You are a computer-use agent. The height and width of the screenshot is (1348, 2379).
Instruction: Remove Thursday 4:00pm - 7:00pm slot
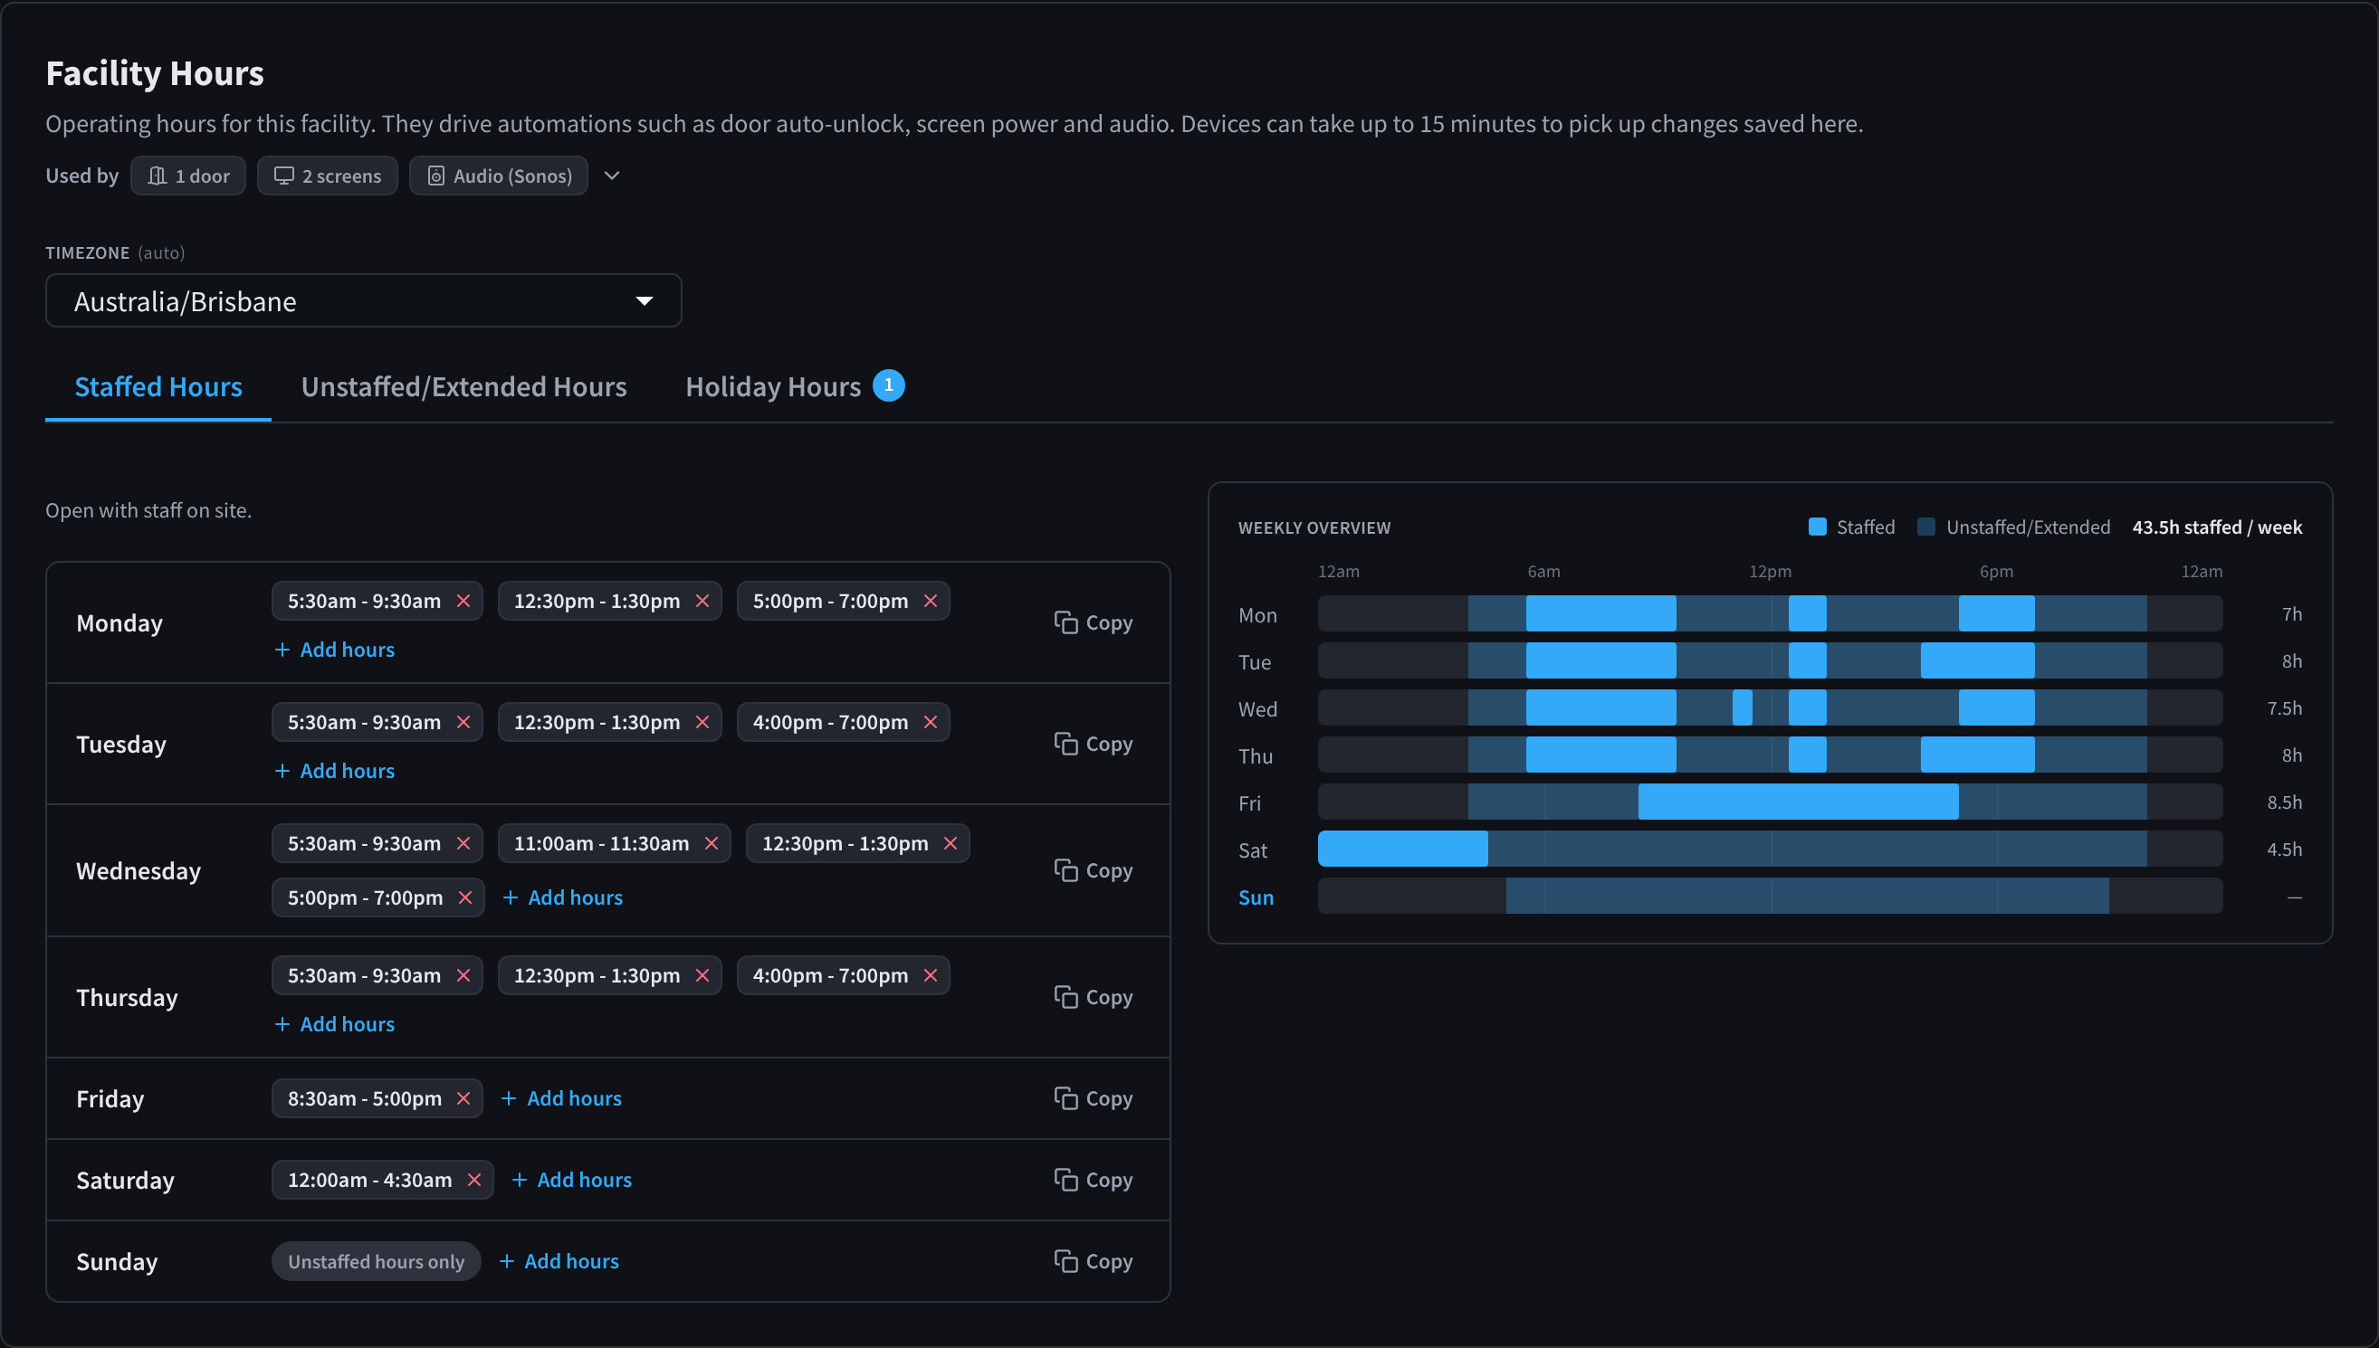930,975
